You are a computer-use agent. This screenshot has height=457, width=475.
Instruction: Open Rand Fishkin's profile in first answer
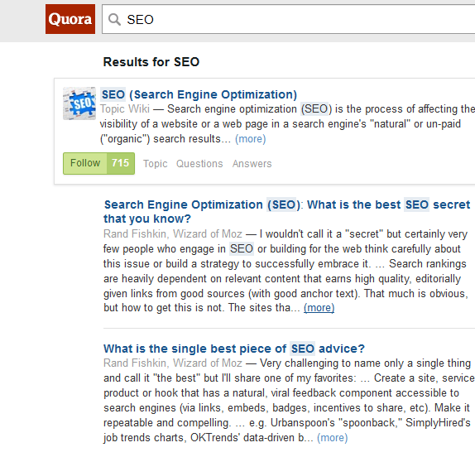pyautogui.click(x=173, y=234)
